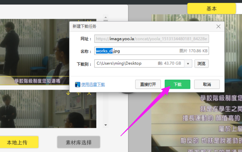Click the 网址 URL field

152,39
